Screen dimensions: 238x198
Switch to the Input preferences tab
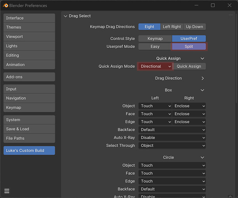(x=29, y=89)
